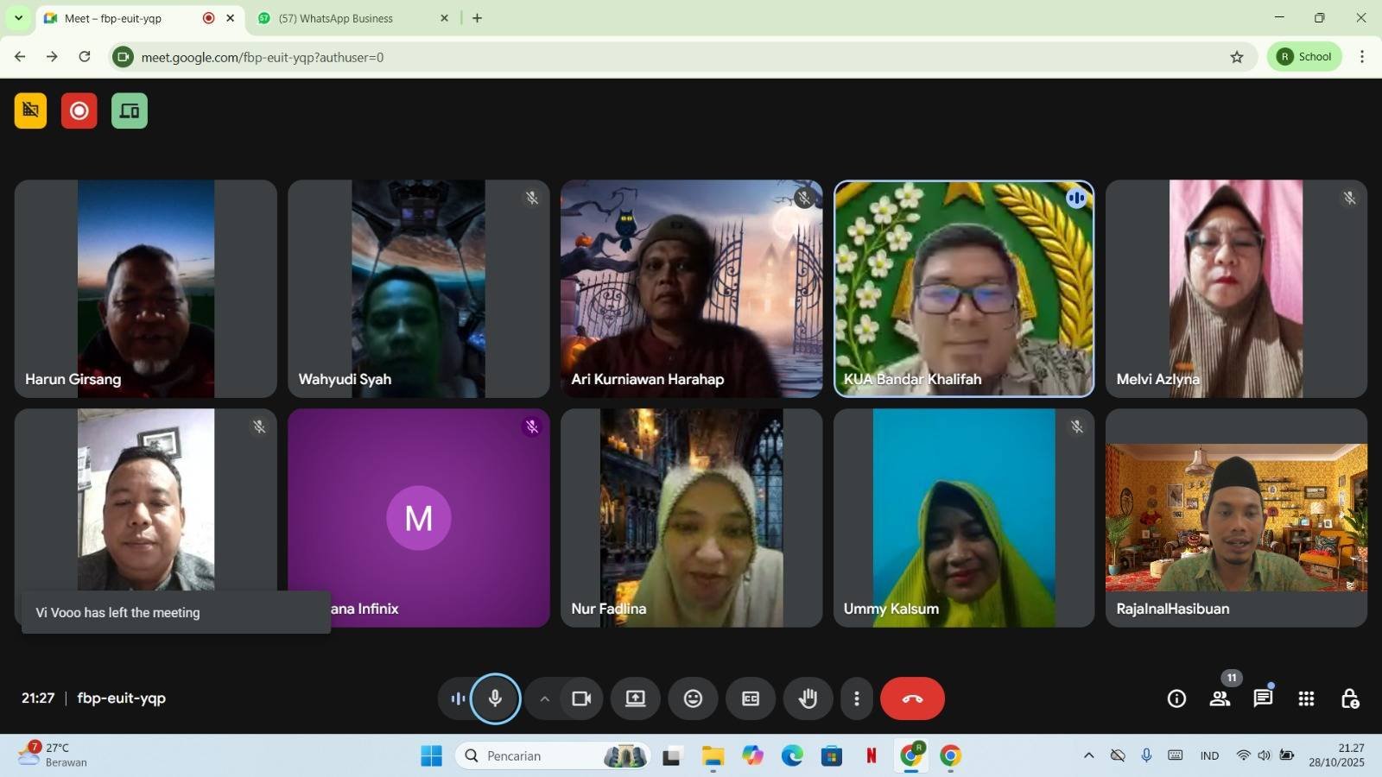Show the participants people panel
The width and height of the screenshot is (1382, 777).
[x=1220, y=698]
